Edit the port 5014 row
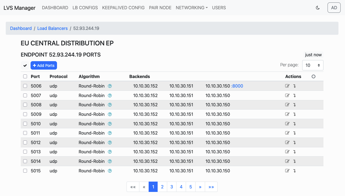 point(287,161)
